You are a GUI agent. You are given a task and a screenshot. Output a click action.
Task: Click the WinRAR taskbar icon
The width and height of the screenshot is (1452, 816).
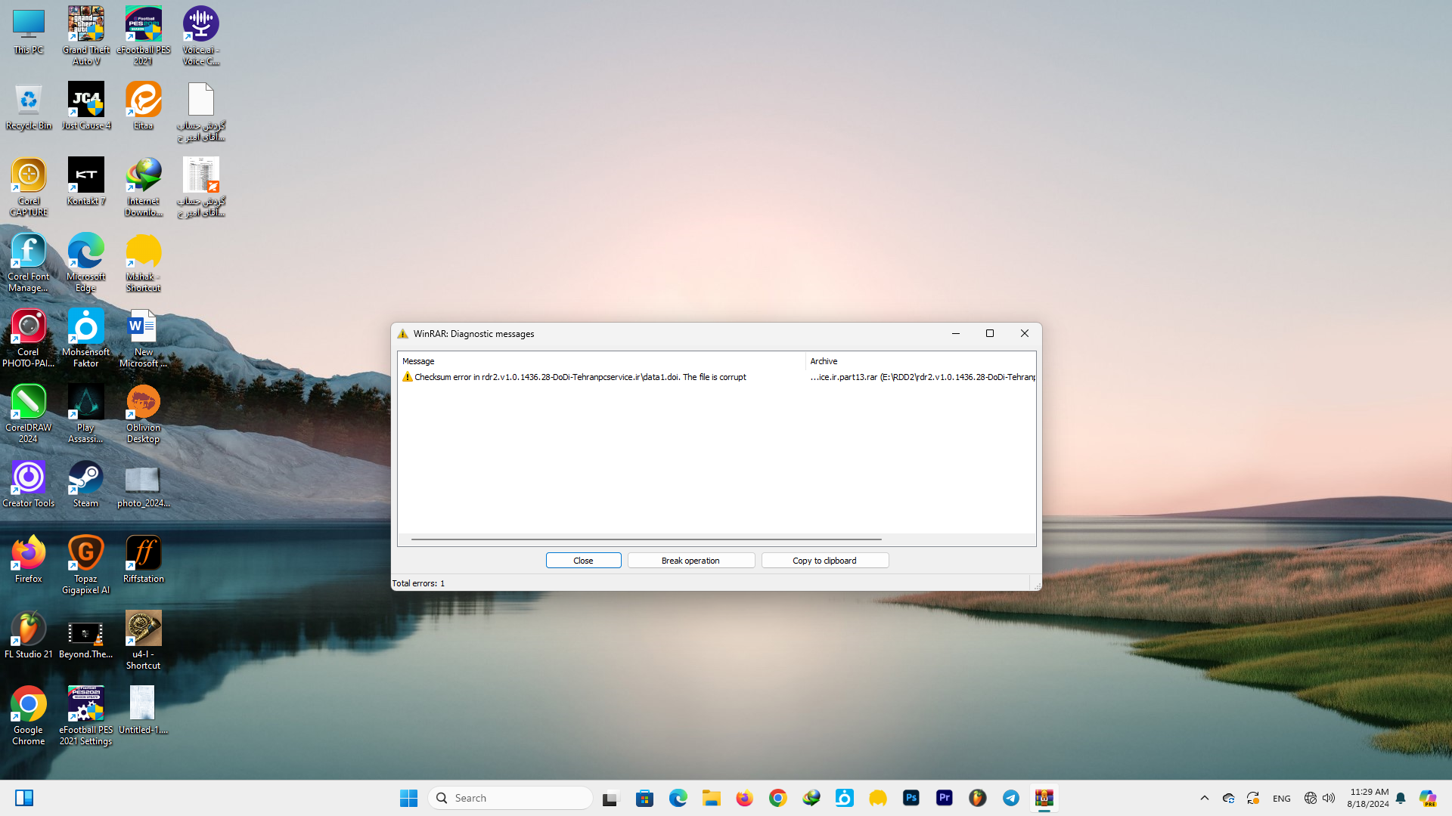(x=1044, y=798)
